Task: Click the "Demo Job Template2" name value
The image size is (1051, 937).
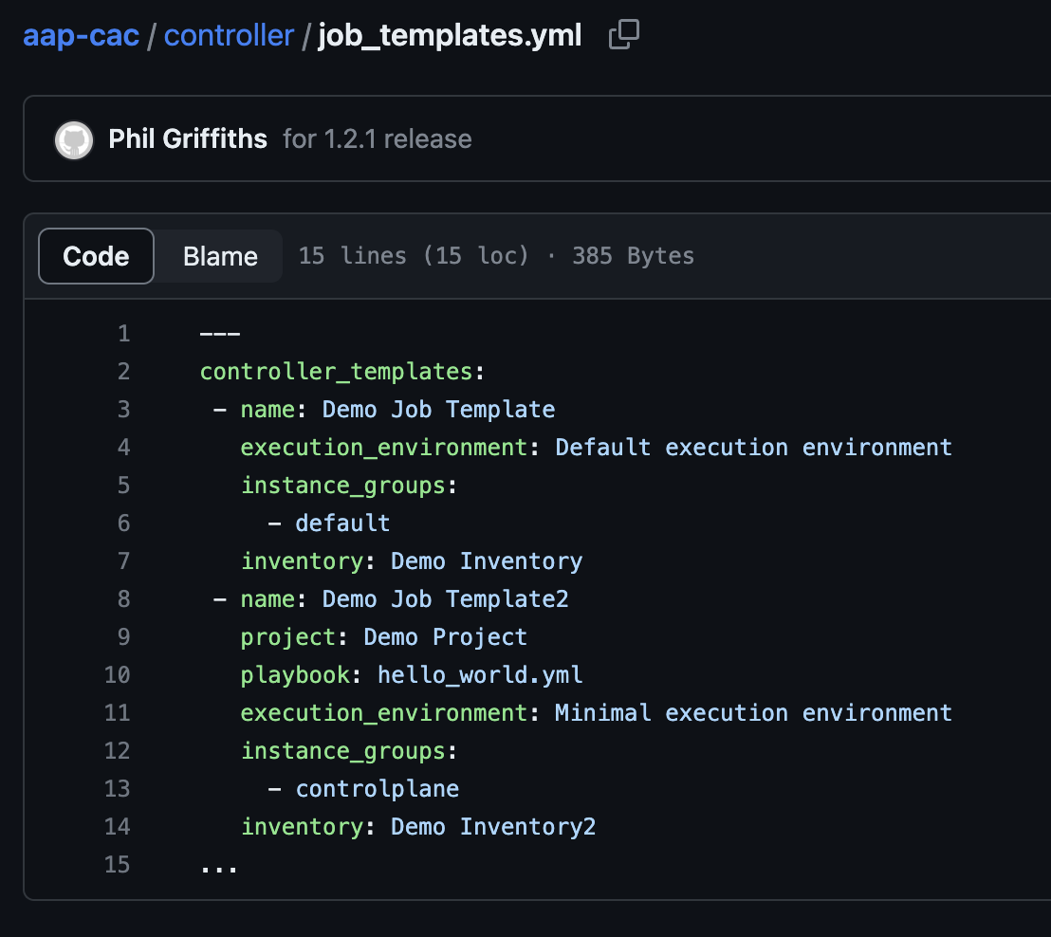Action: 445,599
